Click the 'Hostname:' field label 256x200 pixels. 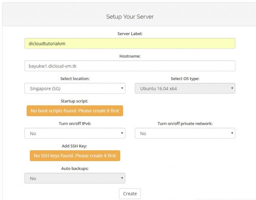pos(130,56)
